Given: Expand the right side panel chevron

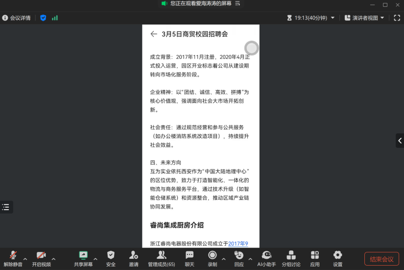Looking at the screenshot, I should point(400,141).
